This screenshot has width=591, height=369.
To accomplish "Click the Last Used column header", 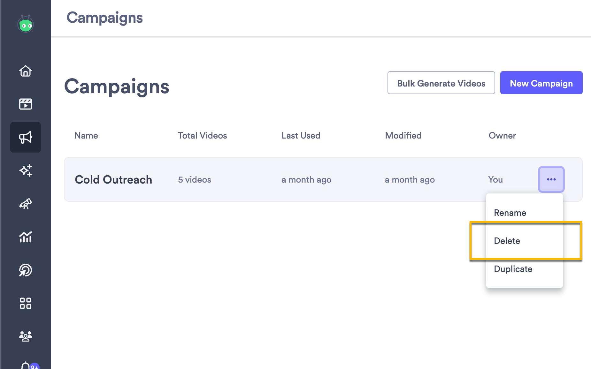I will 301,135.
